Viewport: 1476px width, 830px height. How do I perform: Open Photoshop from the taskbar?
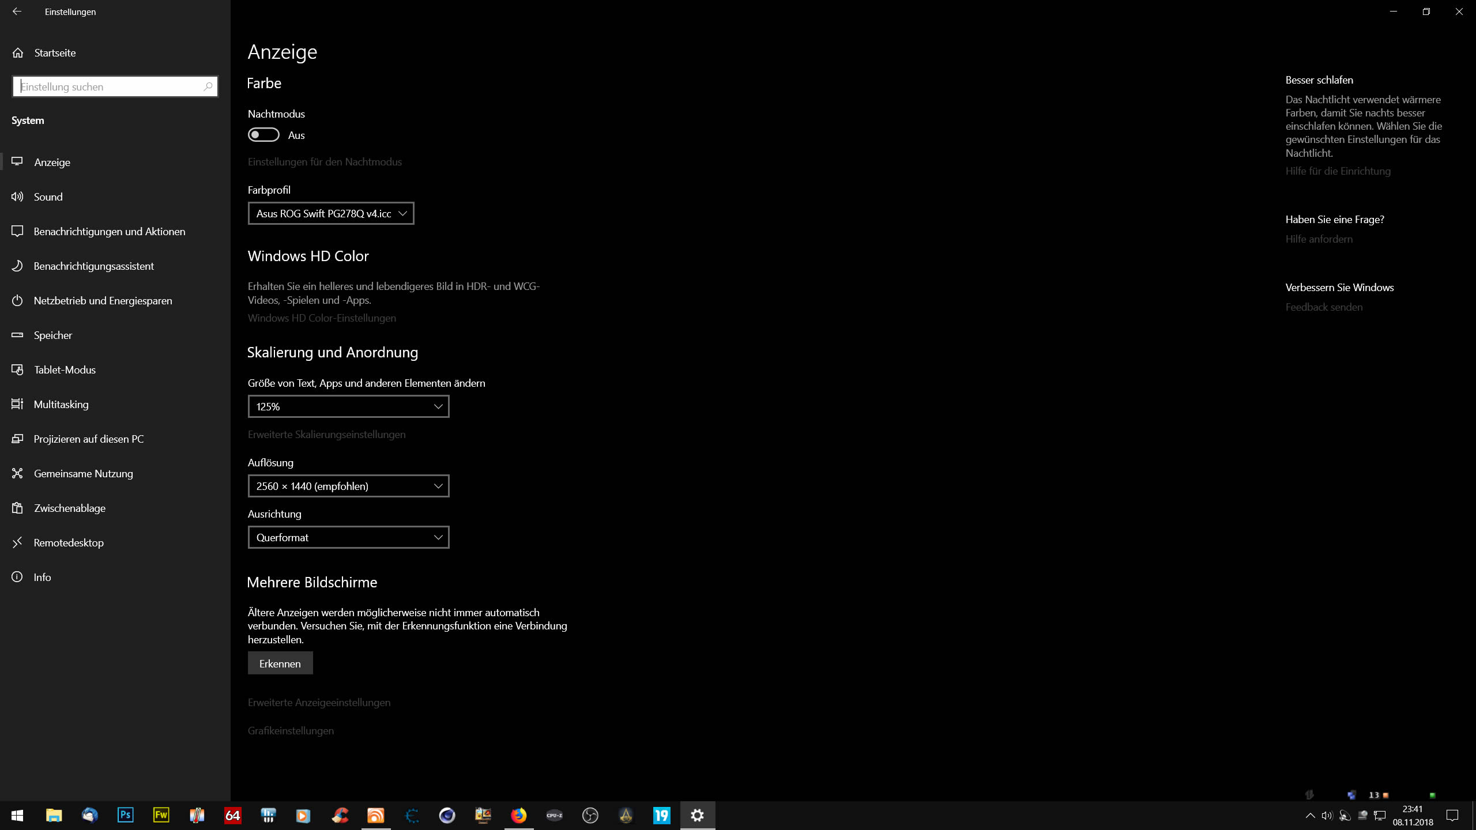click(x=125, y=815)
